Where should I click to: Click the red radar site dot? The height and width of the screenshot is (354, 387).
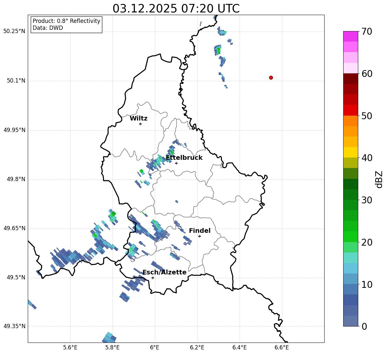[271, 78]
